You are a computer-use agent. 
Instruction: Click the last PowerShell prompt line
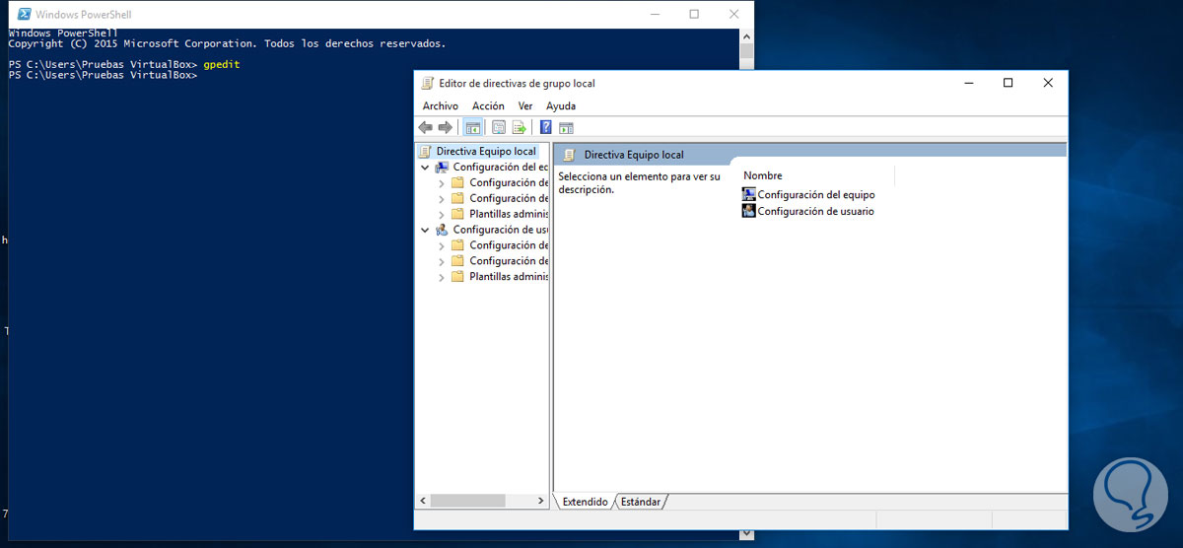(103, 75)
